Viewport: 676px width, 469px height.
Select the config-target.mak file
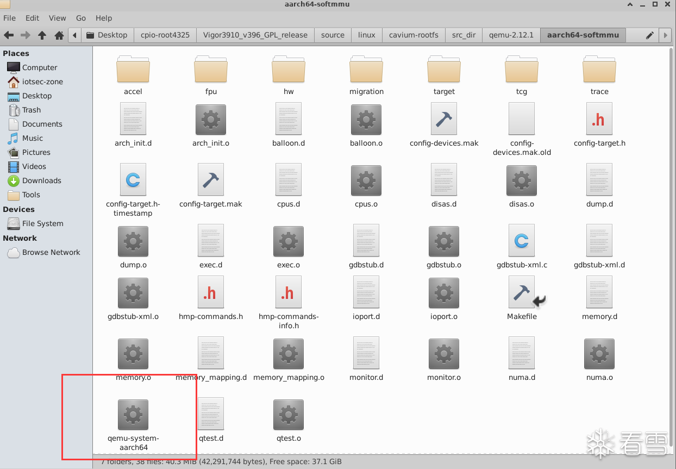211,186
